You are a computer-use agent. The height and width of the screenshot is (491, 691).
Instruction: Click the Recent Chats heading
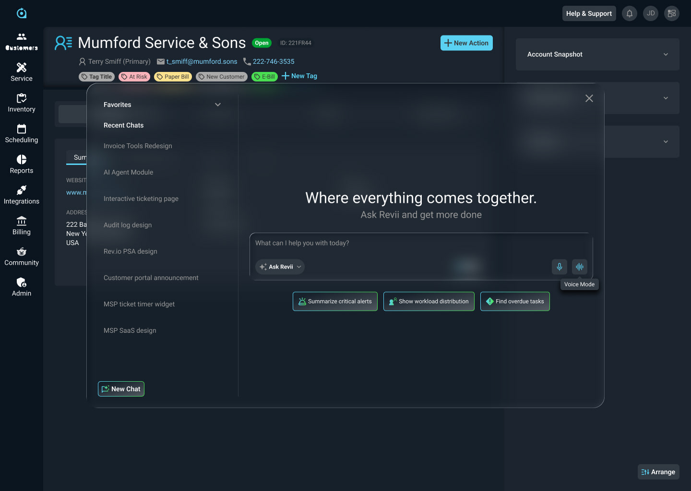pos(124,125)
